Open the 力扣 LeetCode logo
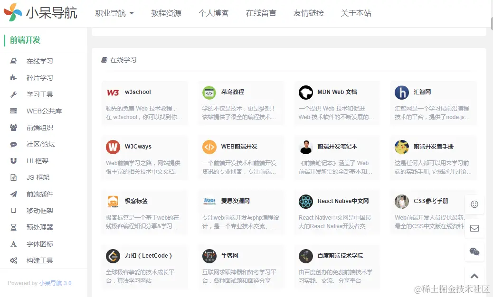This screenshot has width=493, height=297. click(x=113, y=256)
